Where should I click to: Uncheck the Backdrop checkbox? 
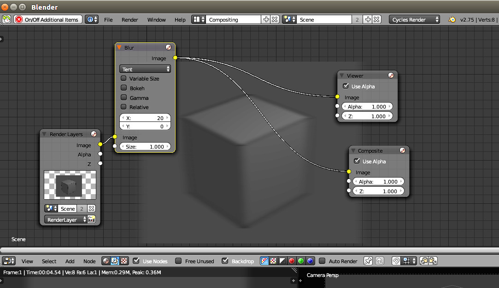click(x=225, y=261)
